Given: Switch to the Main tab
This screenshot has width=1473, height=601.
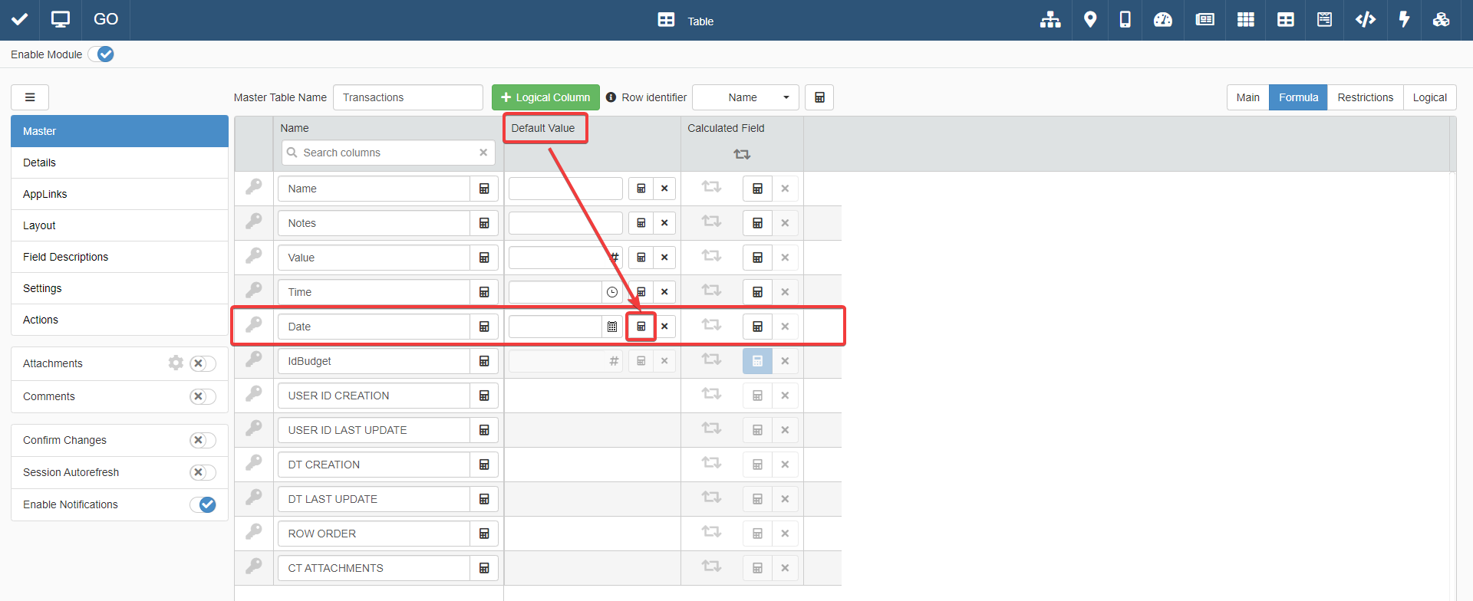Looking at the screenshot, I should point(1247,97).
